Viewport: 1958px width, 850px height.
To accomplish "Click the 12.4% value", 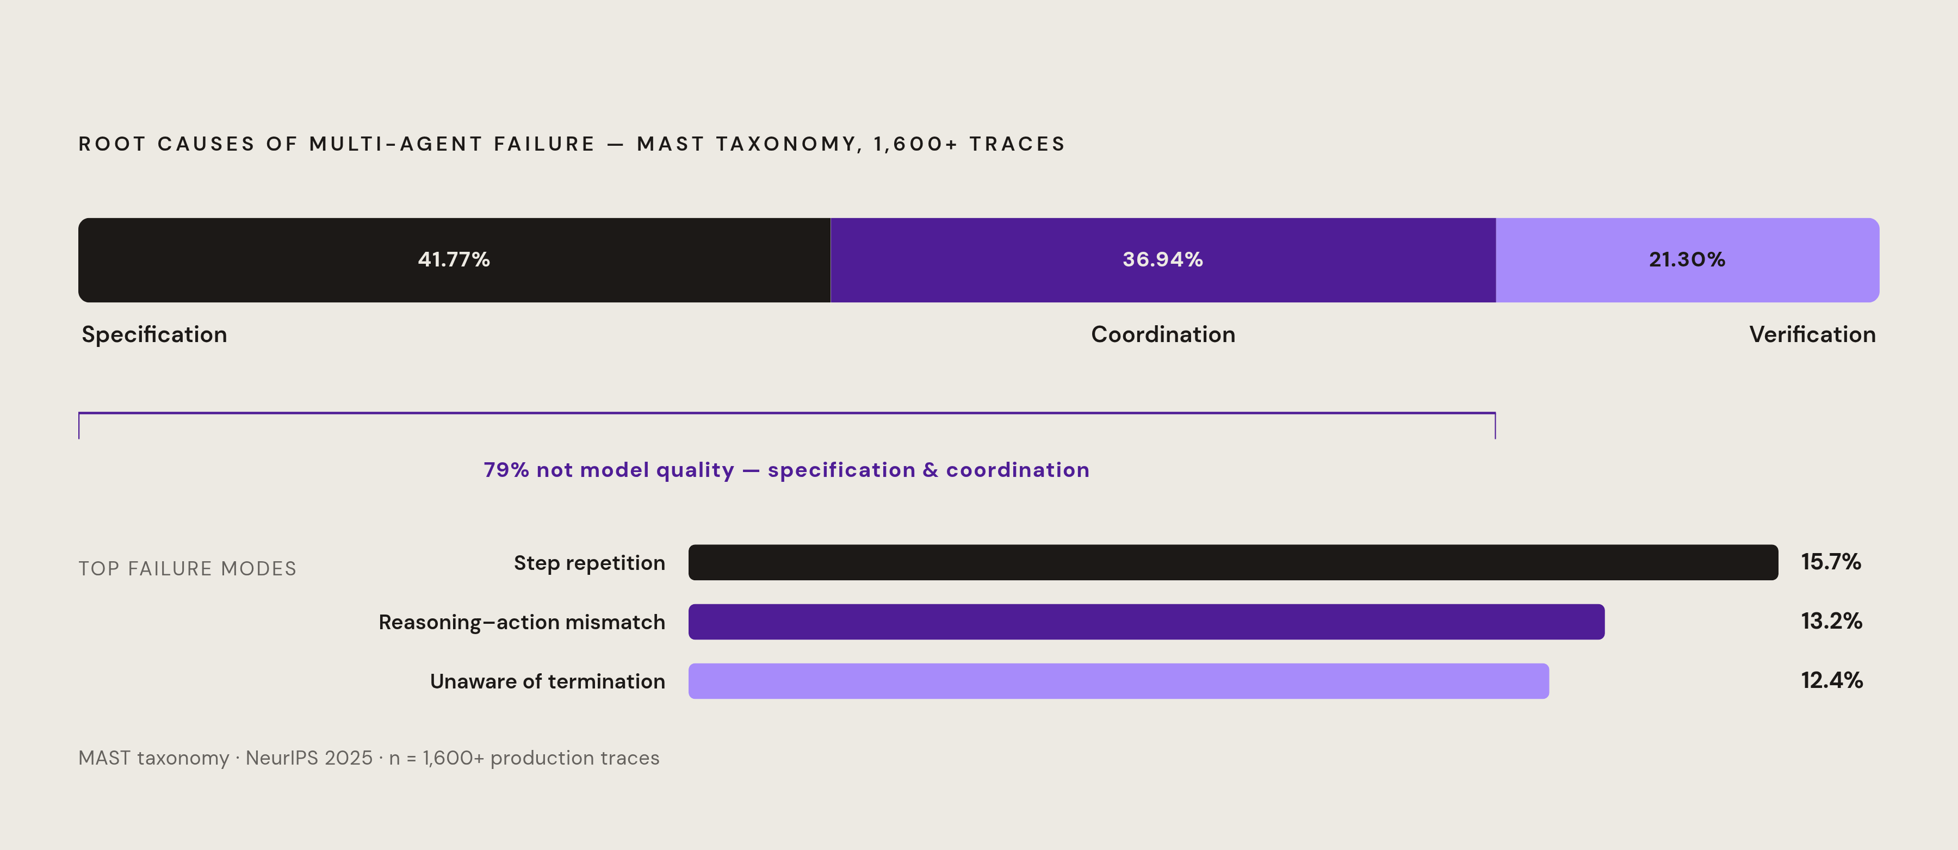I will pos(1832,680).
